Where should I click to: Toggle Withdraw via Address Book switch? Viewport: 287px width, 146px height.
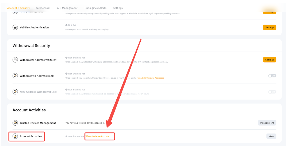272,76
